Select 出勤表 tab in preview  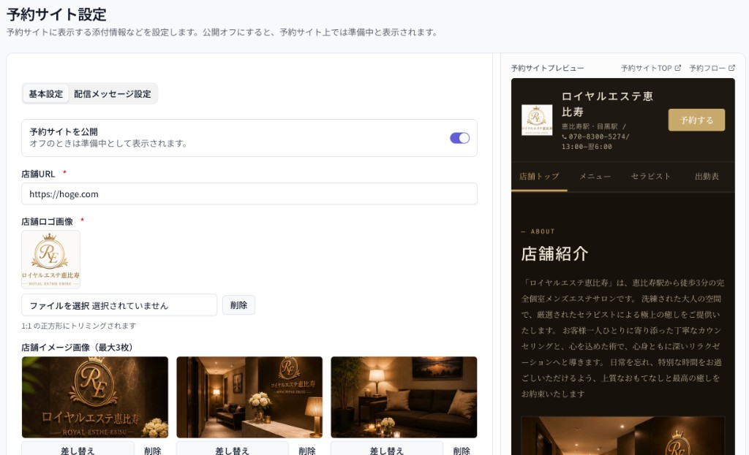707,177
